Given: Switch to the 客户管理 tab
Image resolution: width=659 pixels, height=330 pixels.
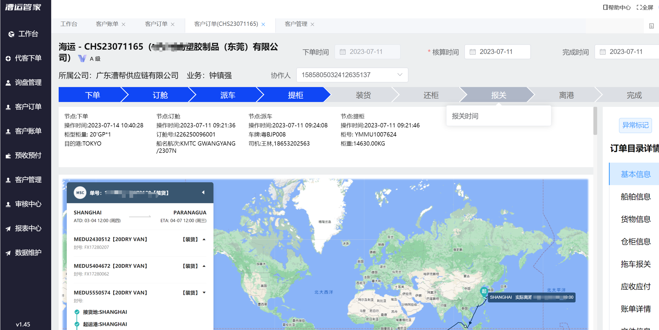Looking at the screenshot, I should pos(296,24).
